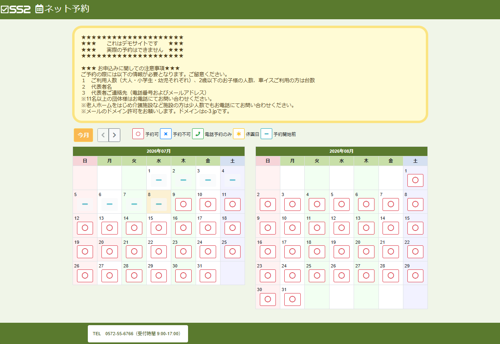Click the 予約開始前 dash legend icon
The width and height of the screenshot is (500, 344).
tap(266, 134)
